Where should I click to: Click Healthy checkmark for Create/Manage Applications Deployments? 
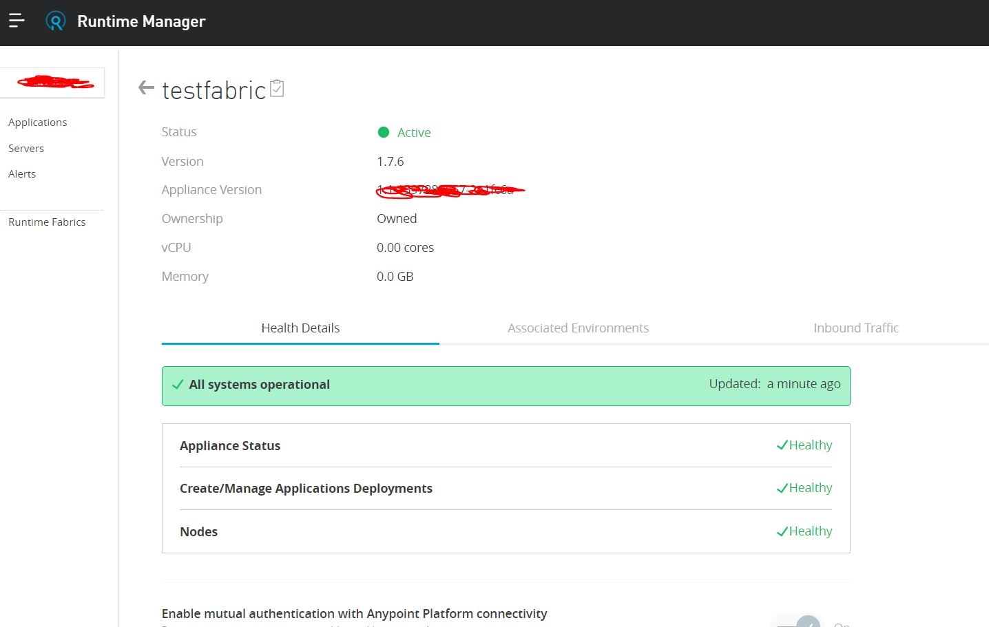coord(782,488)
